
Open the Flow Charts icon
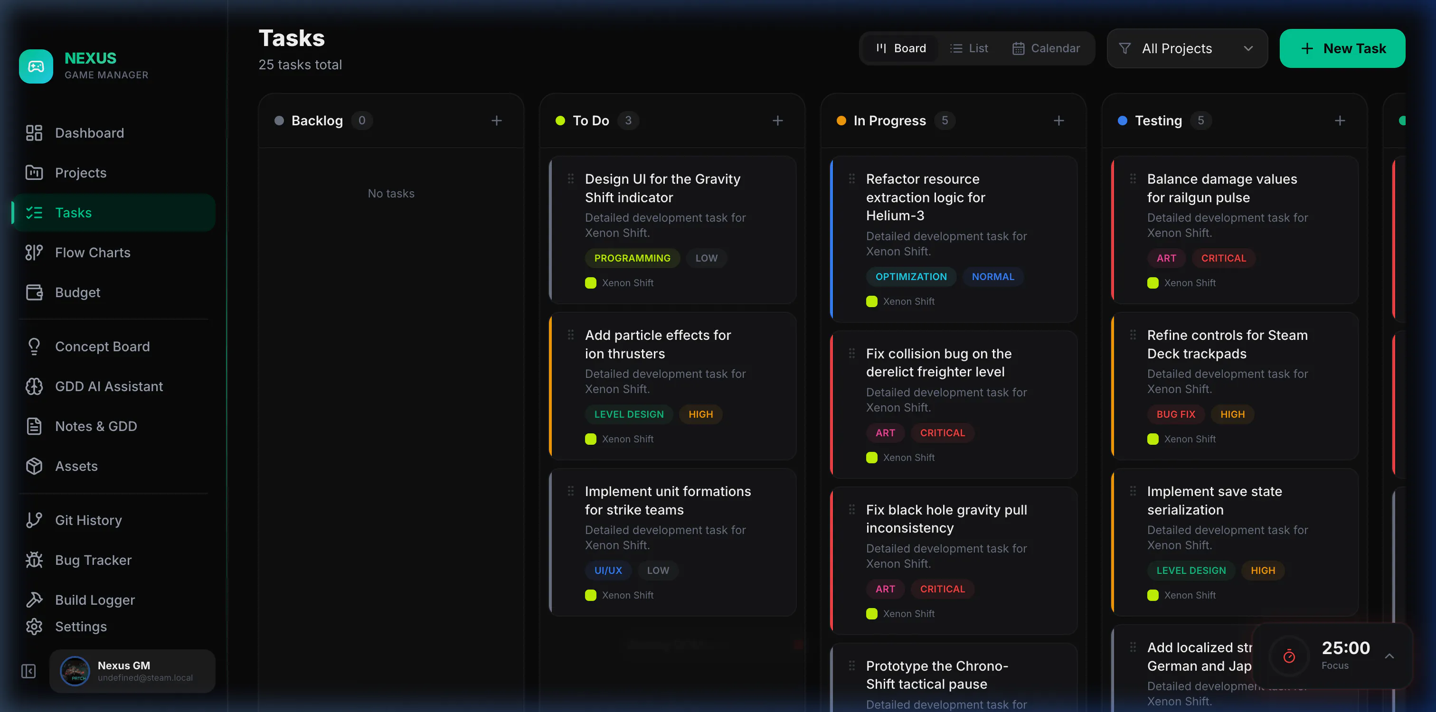click(34, 253)
